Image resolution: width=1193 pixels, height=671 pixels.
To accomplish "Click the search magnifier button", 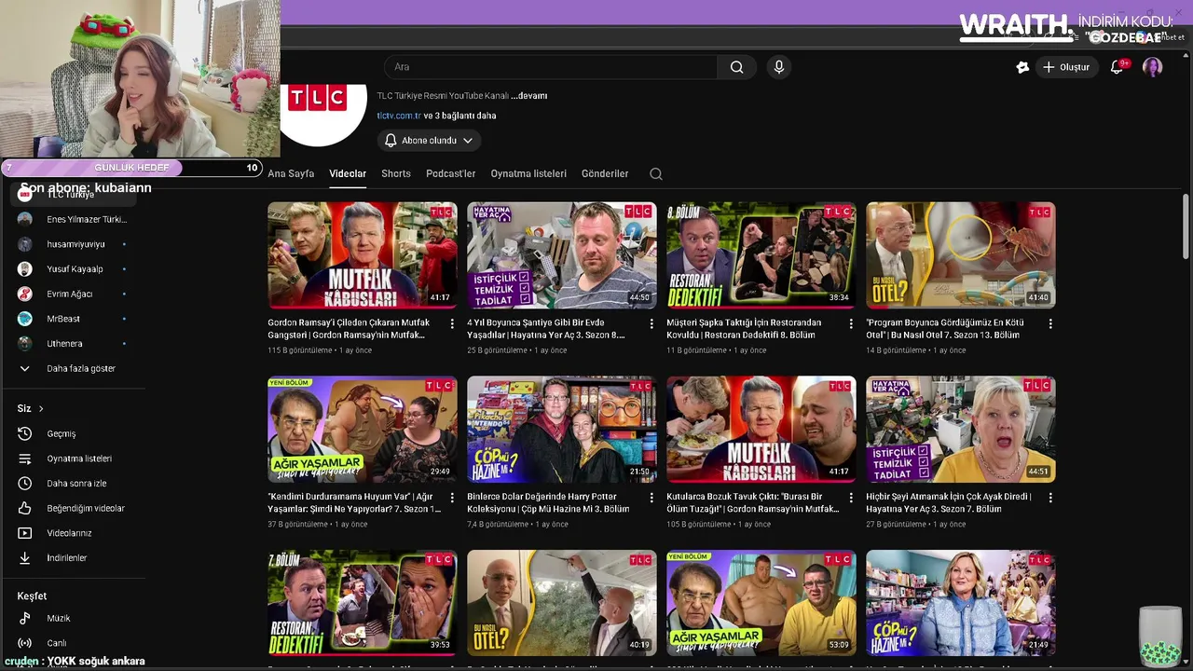I will pos(736,67).
